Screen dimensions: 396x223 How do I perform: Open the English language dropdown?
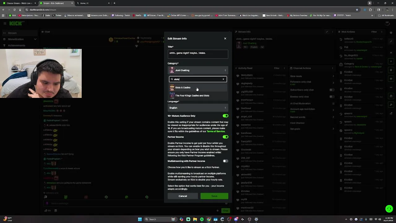(198, 108)
